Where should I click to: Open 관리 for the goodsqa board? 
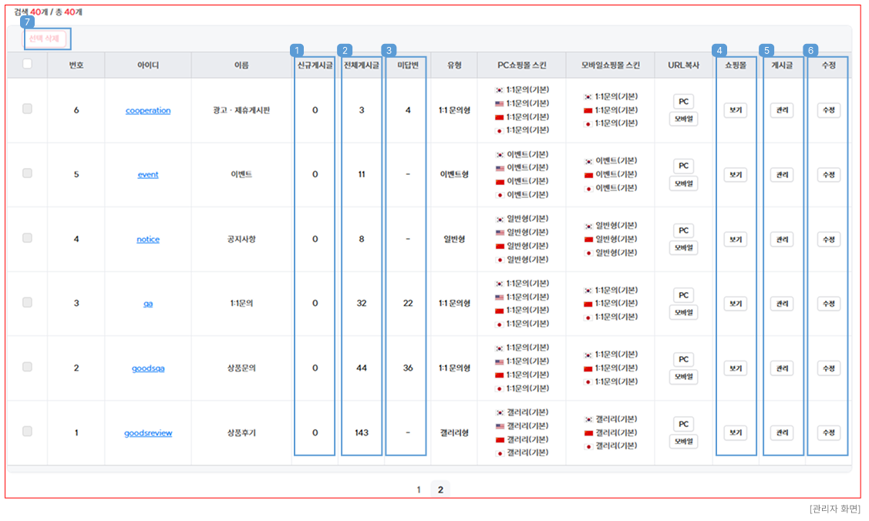pos(781,368)
